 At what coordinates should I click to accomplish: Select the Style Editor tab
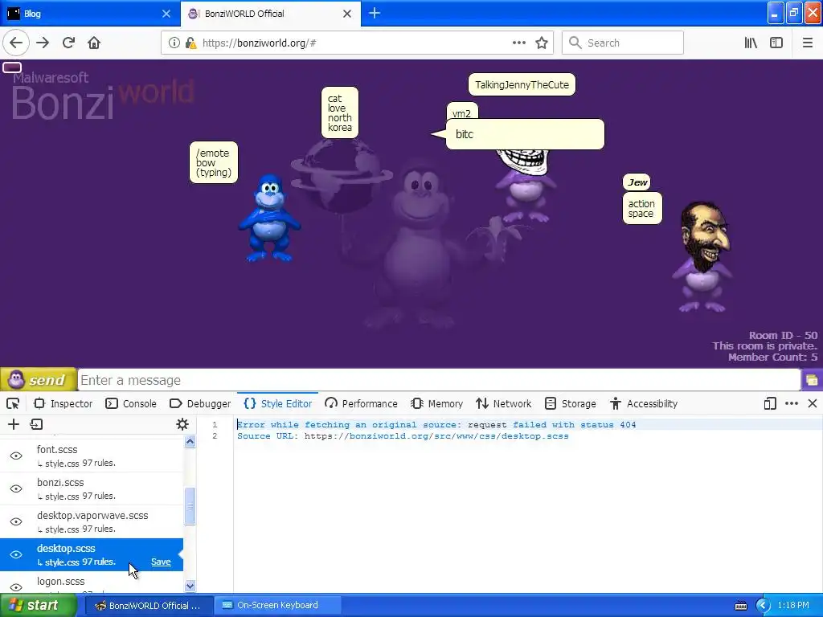click(x=277, y=403)
